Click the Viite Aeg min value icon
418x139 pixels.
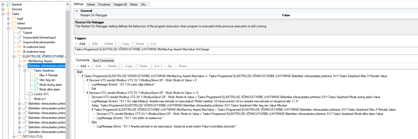pos(36,80)
